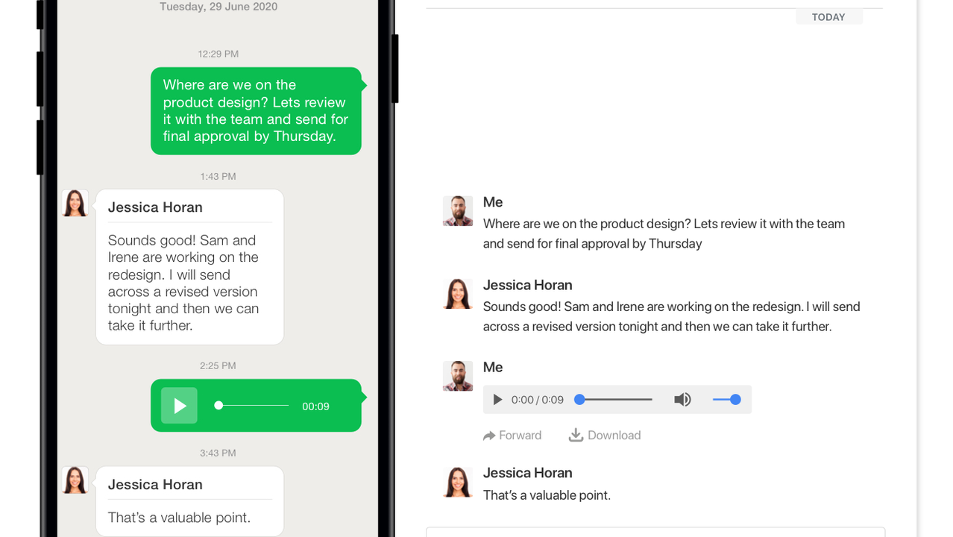Click the audio seek bar in web player

[615, 400]
